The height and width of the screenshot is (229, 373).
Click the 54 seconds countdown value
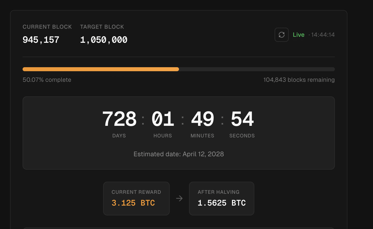242,119
